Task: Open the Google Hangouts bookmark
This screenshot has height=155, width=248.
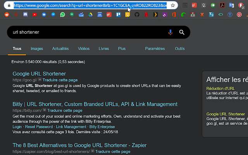Action: click(x=72, y=15)
